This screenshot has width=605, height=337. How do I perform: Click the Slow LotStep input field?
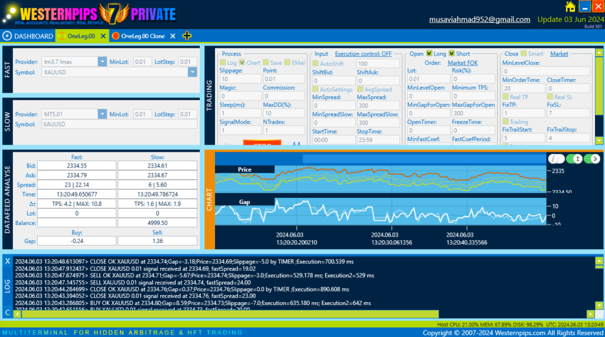click(x=188, y=114)
